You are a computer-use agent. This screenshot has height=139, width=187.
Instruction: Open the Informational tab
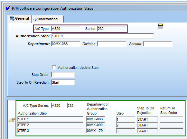click(x=48, y=19)
